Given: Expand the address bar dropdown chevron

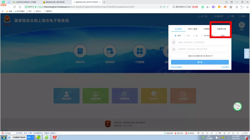Looking at the screenshot, I should [167, 7].
